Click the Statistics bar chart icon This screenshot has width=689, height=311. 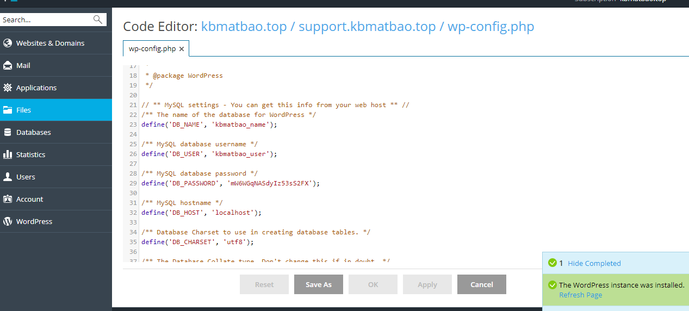[8, 154]
